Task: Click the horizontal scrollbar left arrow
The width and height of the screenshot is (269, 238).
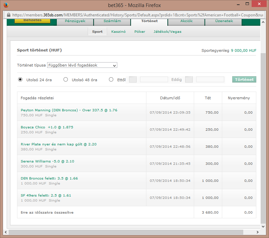Action: (6, 232)
